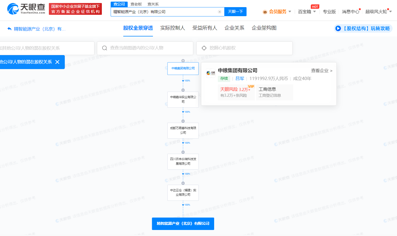The image size is (397, 236).
Task: Collapse node above 中粮嘉华实业有限公司
Action: point(183,90)
